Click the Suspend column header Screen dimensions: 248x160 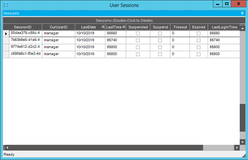160,27
